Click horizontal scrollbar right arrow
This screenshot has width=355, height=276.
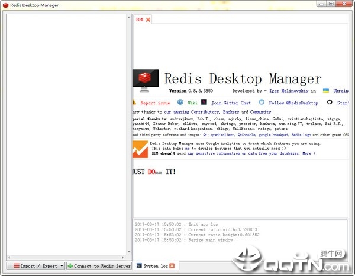coord(123,258)
